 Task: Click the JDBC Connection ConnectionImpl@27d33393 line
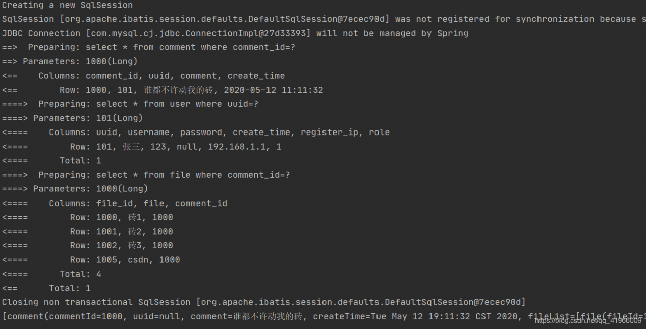[235, 33]
